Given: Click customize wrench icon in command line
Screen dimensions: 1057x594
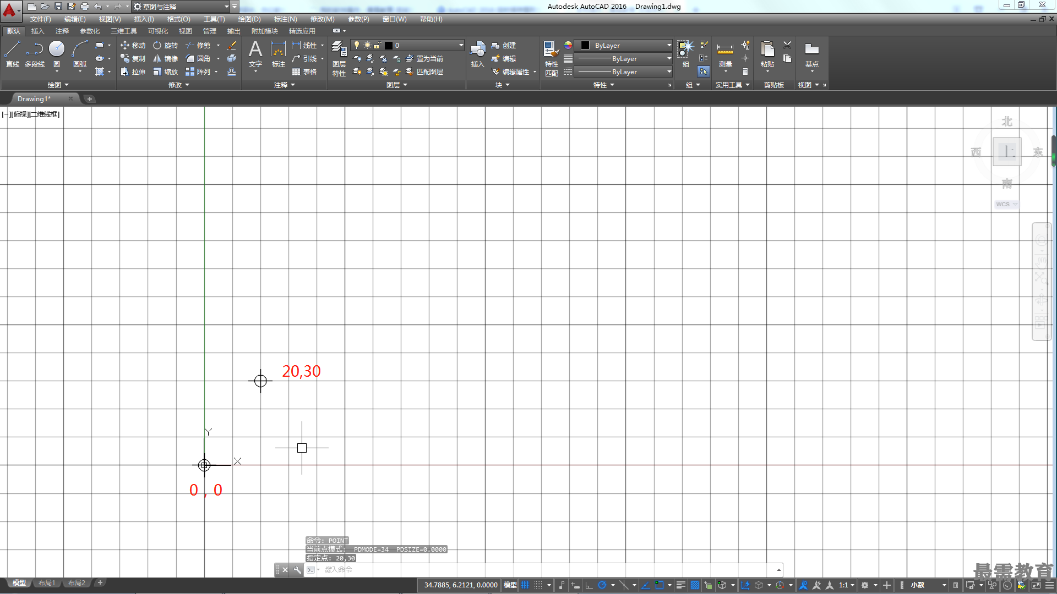Looking at the screenshot, I should tap(297, 570).
